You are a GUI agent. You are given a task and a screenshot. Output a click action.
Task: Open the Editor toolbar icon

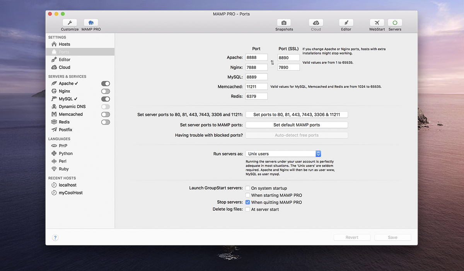coord(346,23)
